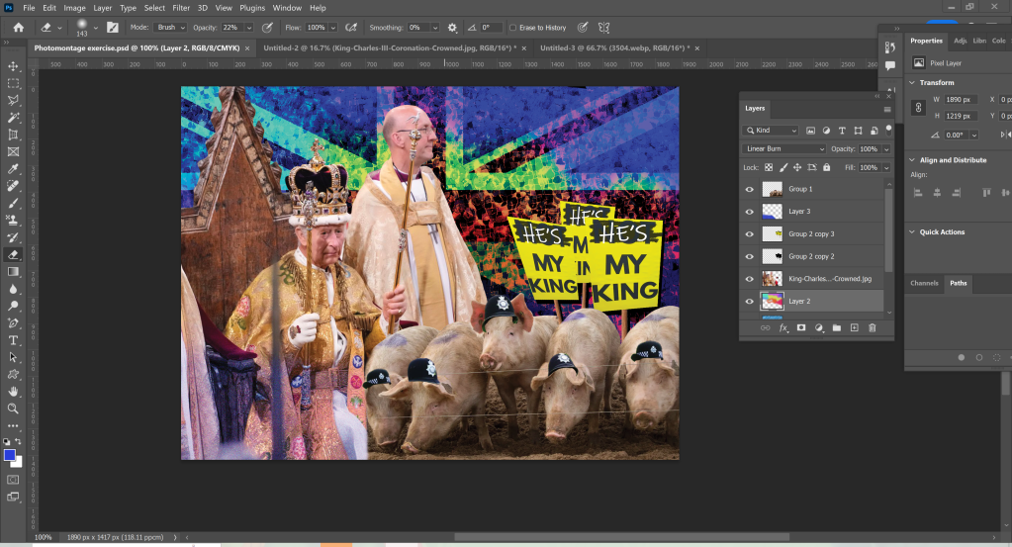Select the Move tool in the toolbar
This screenshot has width=1012, height=547.
[x=14, y=66]
